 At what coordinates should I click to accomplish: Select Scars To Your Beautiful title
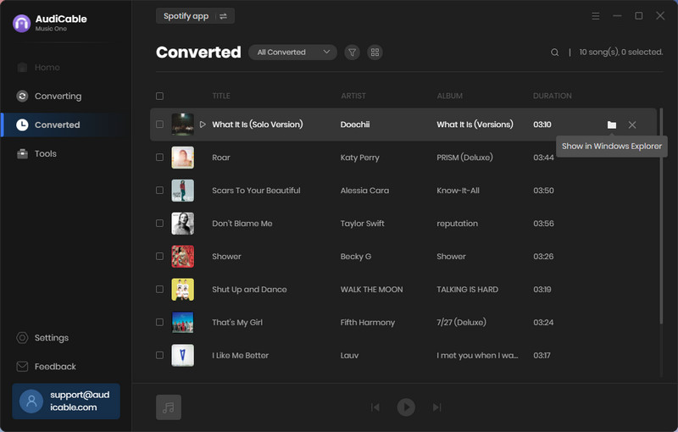256,191
